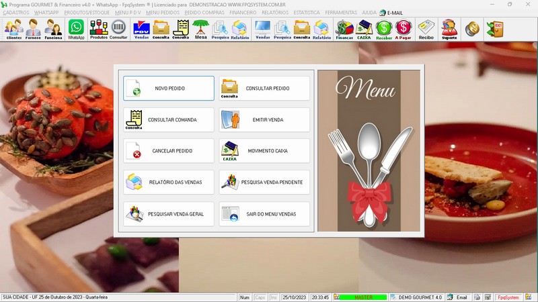Viewport: 538px width, 302px height.
Task: Click the green exit door icon
Action: click(495, 29)
